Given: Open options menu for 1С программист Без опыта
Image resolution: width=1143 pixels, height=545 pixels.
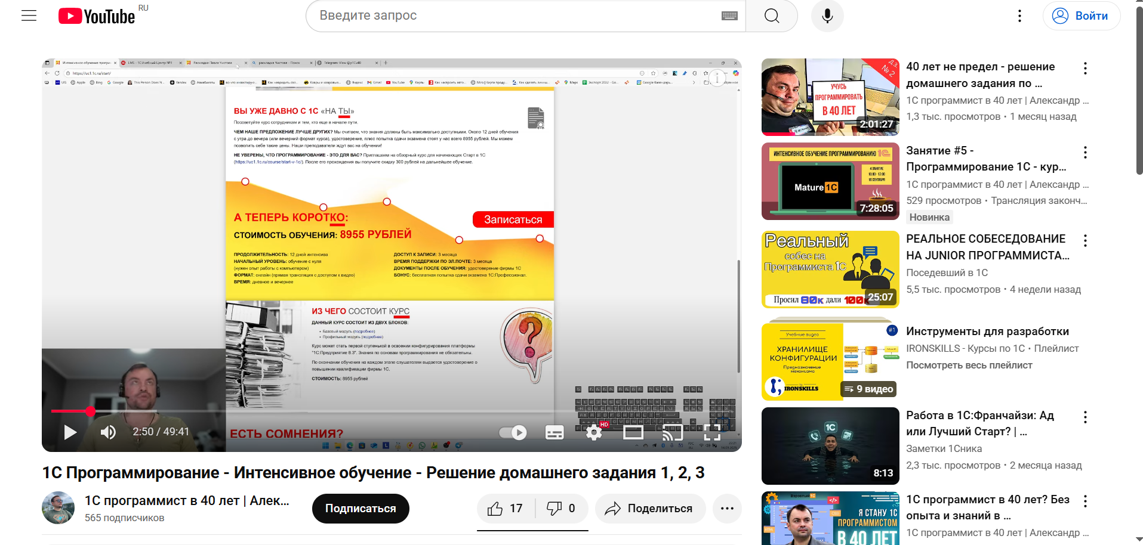Looking at the screenshot, I should point(1085,501).
